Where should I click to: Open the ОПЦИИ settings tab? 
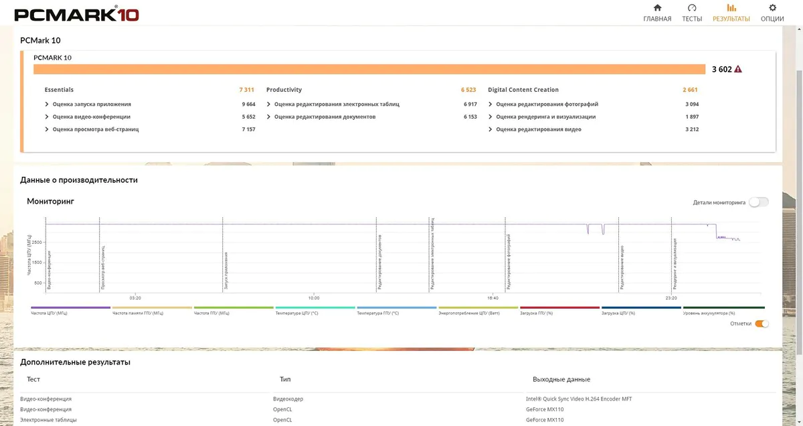(772, 13)
